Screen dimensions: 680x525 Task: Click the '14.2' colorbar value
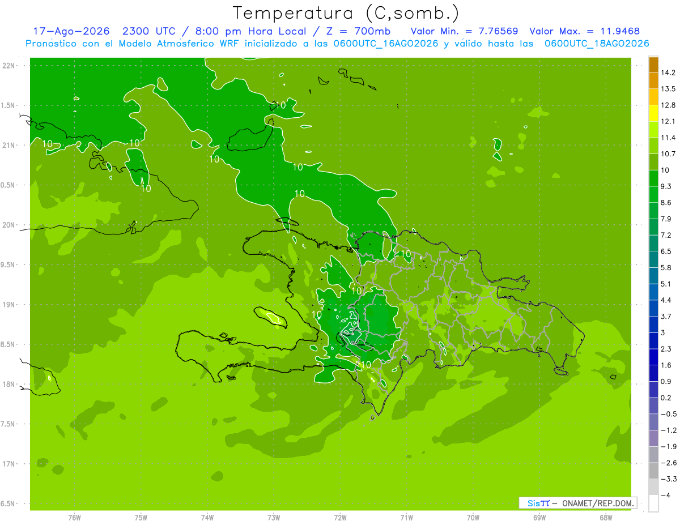(x=669, y=72)
